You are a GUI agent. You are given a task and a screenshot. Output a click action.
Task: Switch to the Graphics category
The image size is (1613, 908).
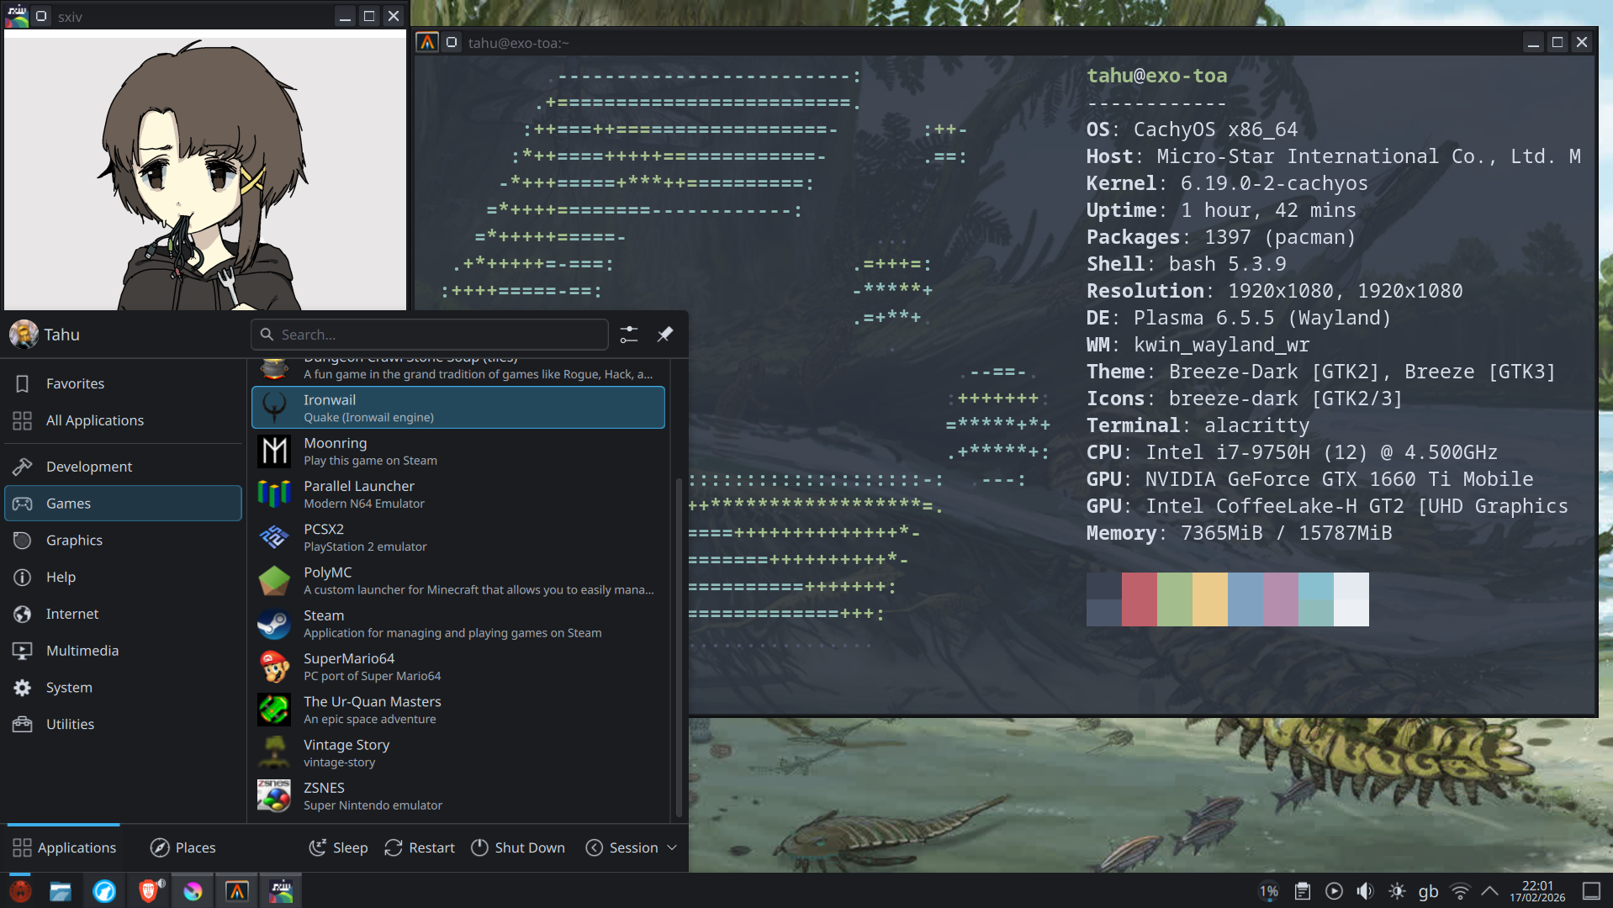click(123, 540)
